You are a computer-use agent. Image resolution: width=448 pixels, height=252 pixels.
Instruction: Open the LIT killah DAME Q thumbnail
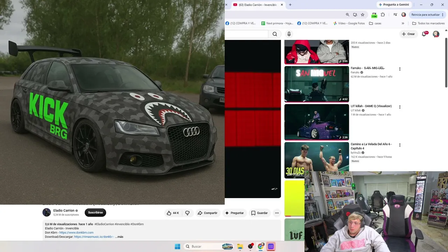click(317, 122)
